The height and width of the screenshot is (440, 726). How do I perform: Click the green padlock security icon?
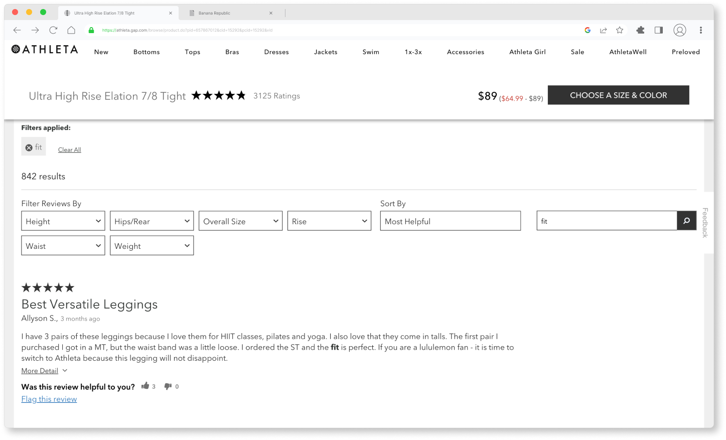point(91,30)
